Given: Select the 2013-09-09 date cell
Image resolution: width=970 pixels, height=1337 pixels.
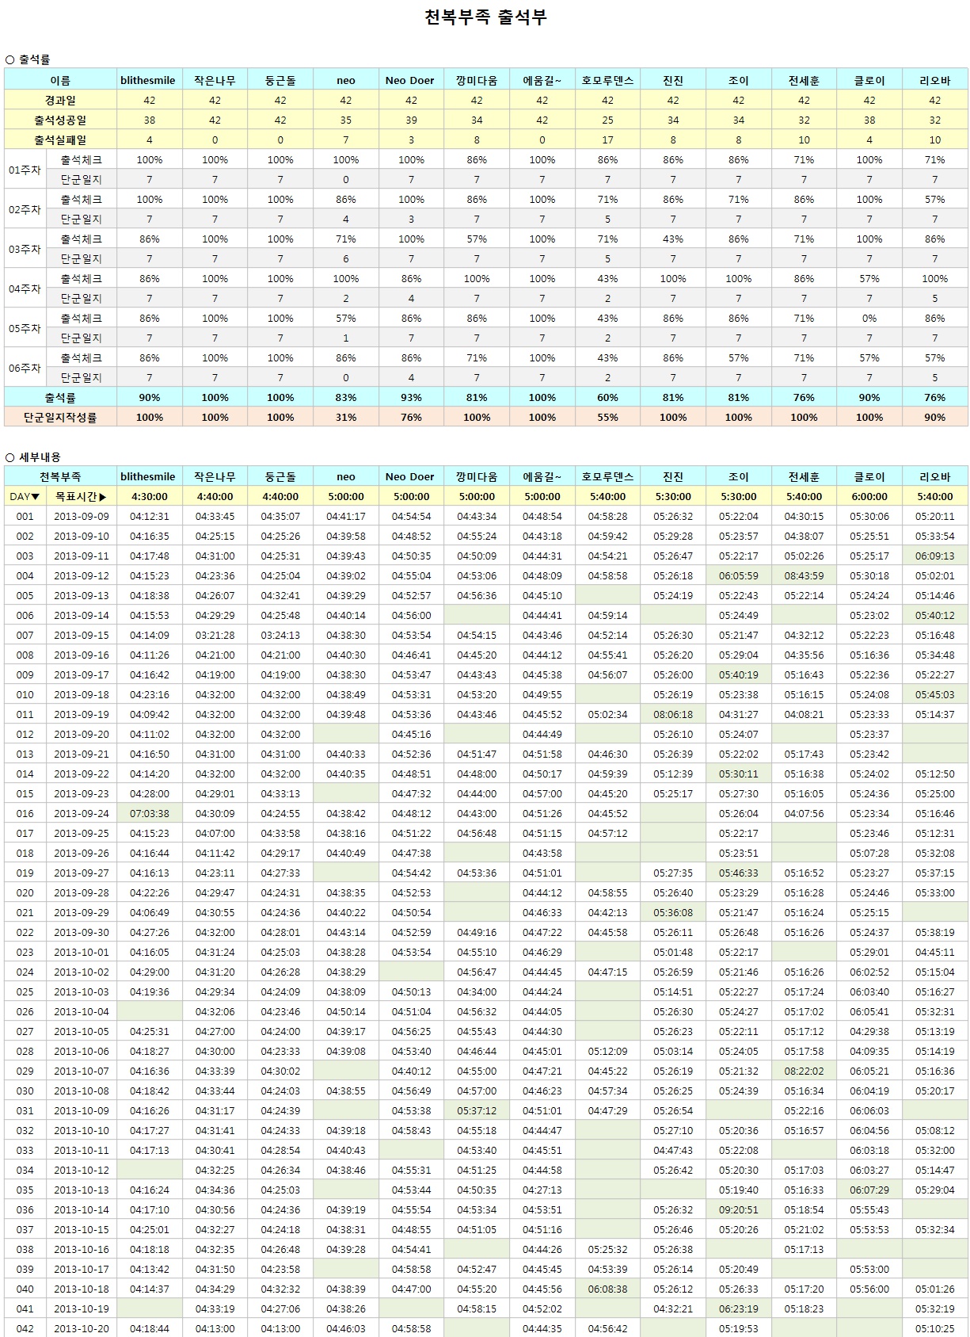Looking at the screenshot, I should (x=81, y=517).
